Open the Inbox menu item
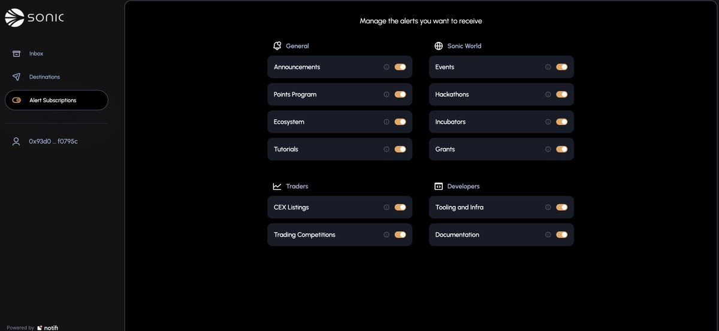Viewport: 719px width, 331px height. tap(56, 54)
